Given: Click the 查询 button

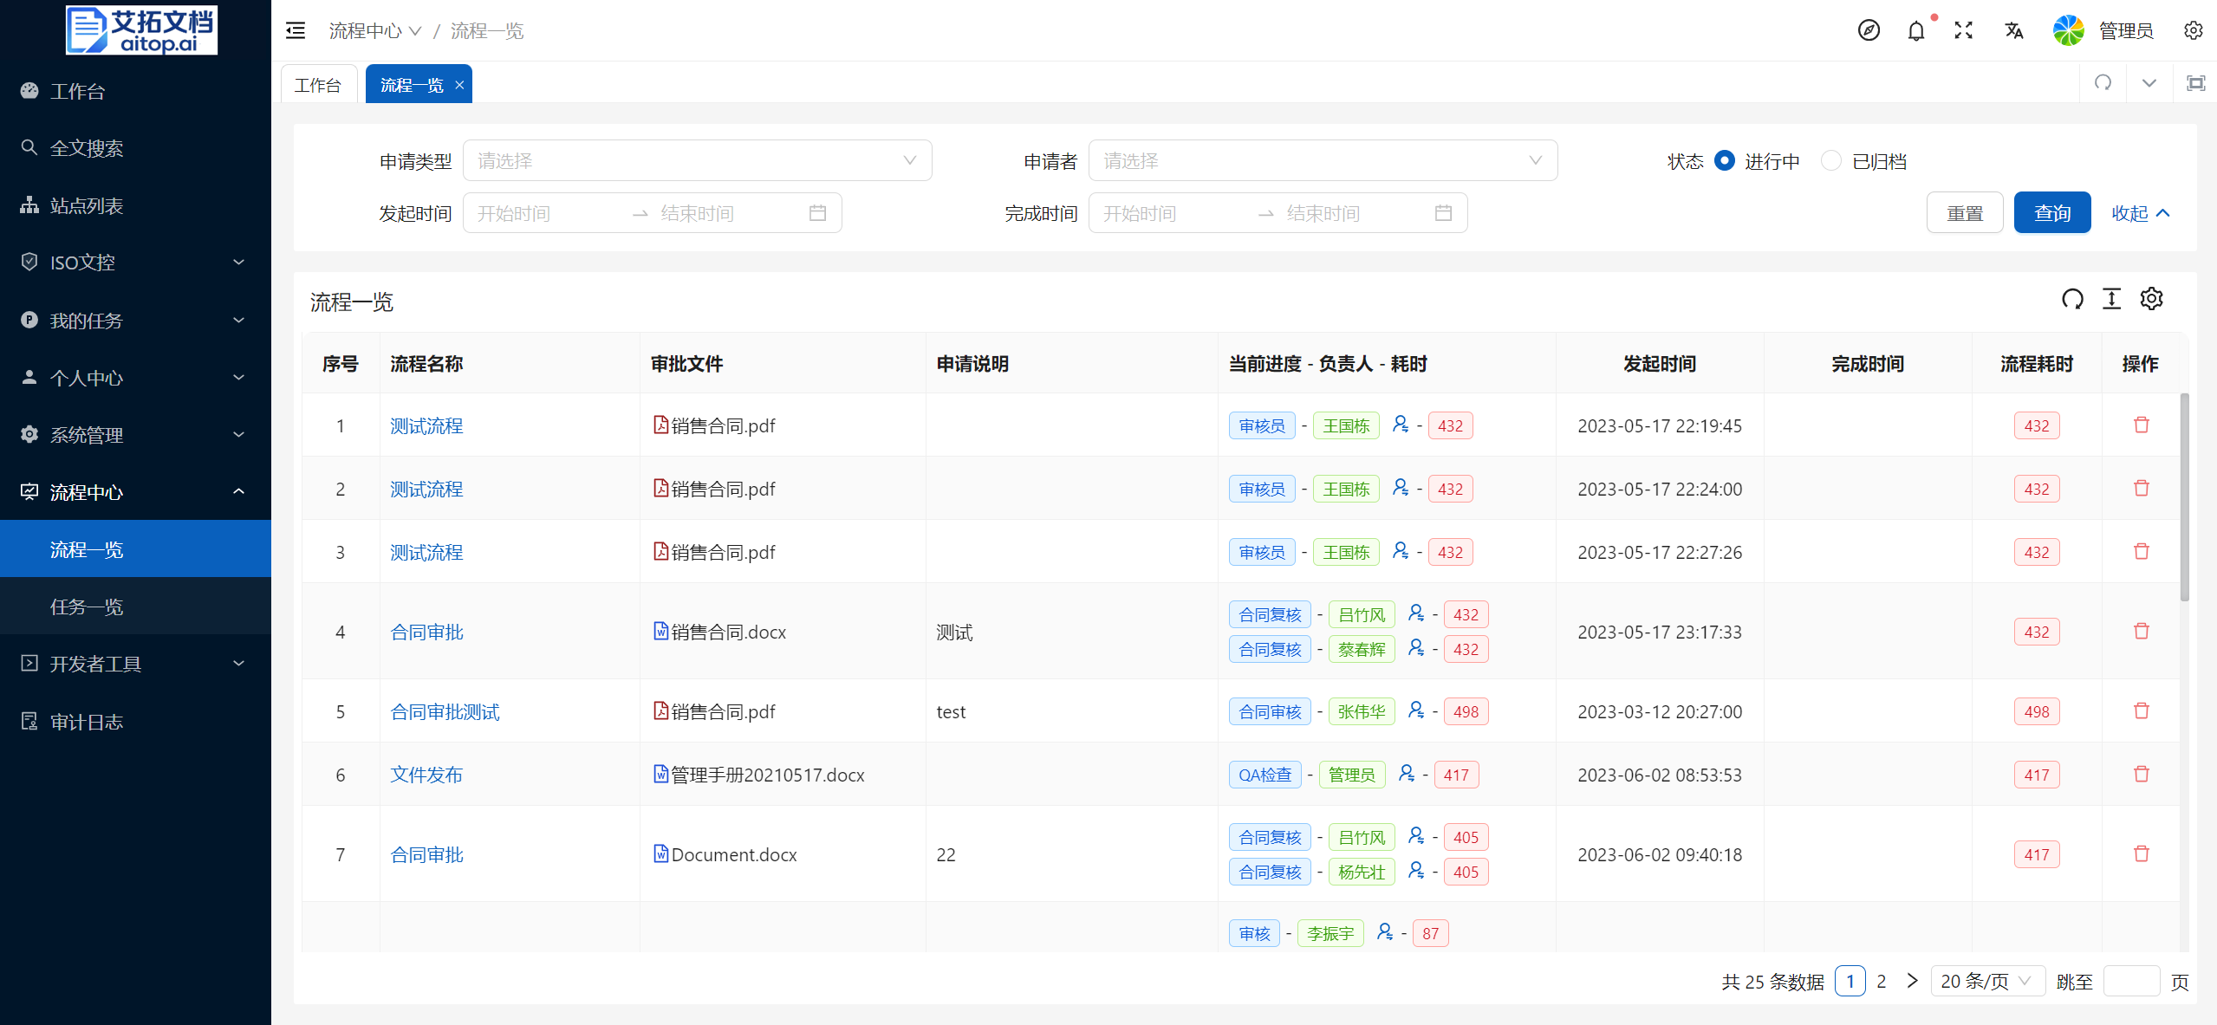Looking at the screenshot, I should [x=2051, y=213].
